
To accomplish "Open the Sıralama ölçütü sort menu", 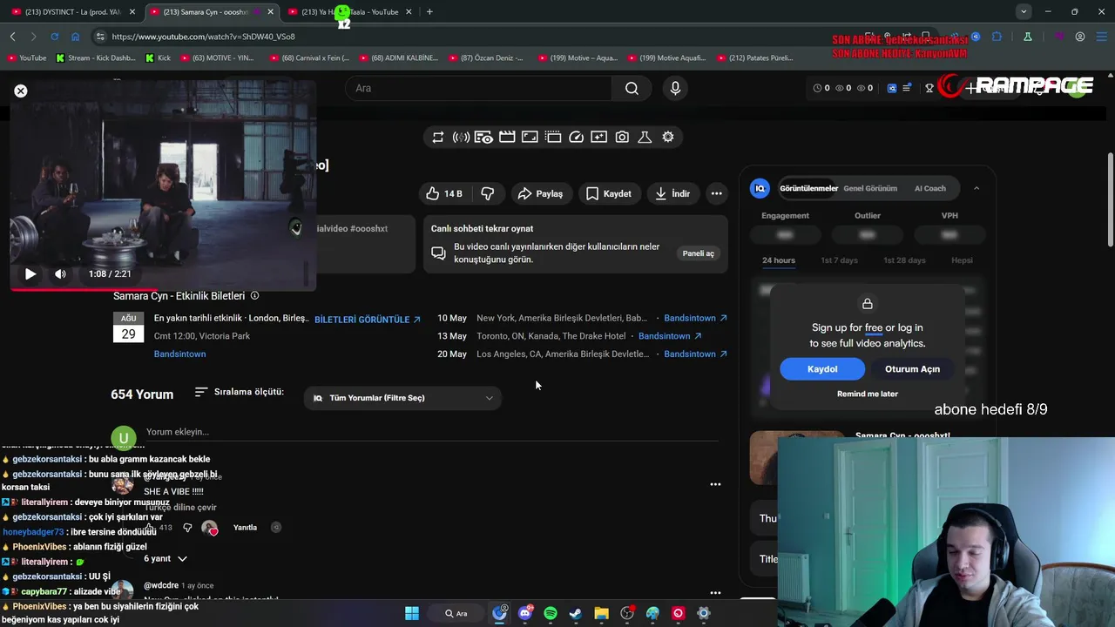I will (240, 392).
